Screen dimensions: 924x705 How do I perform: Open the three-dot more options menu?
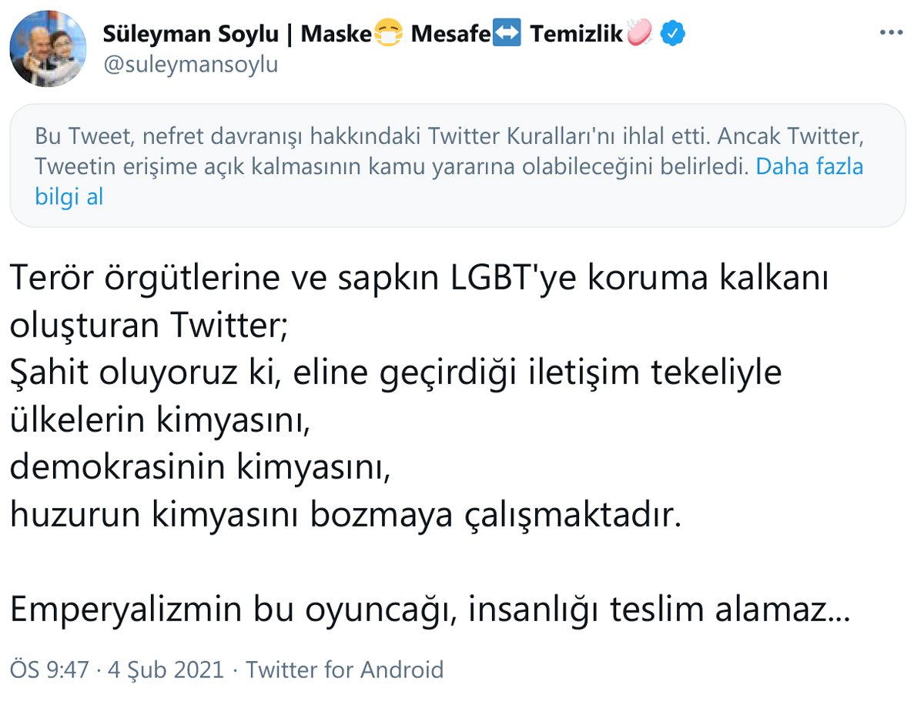pyautogui.click(x=890, y=33)
